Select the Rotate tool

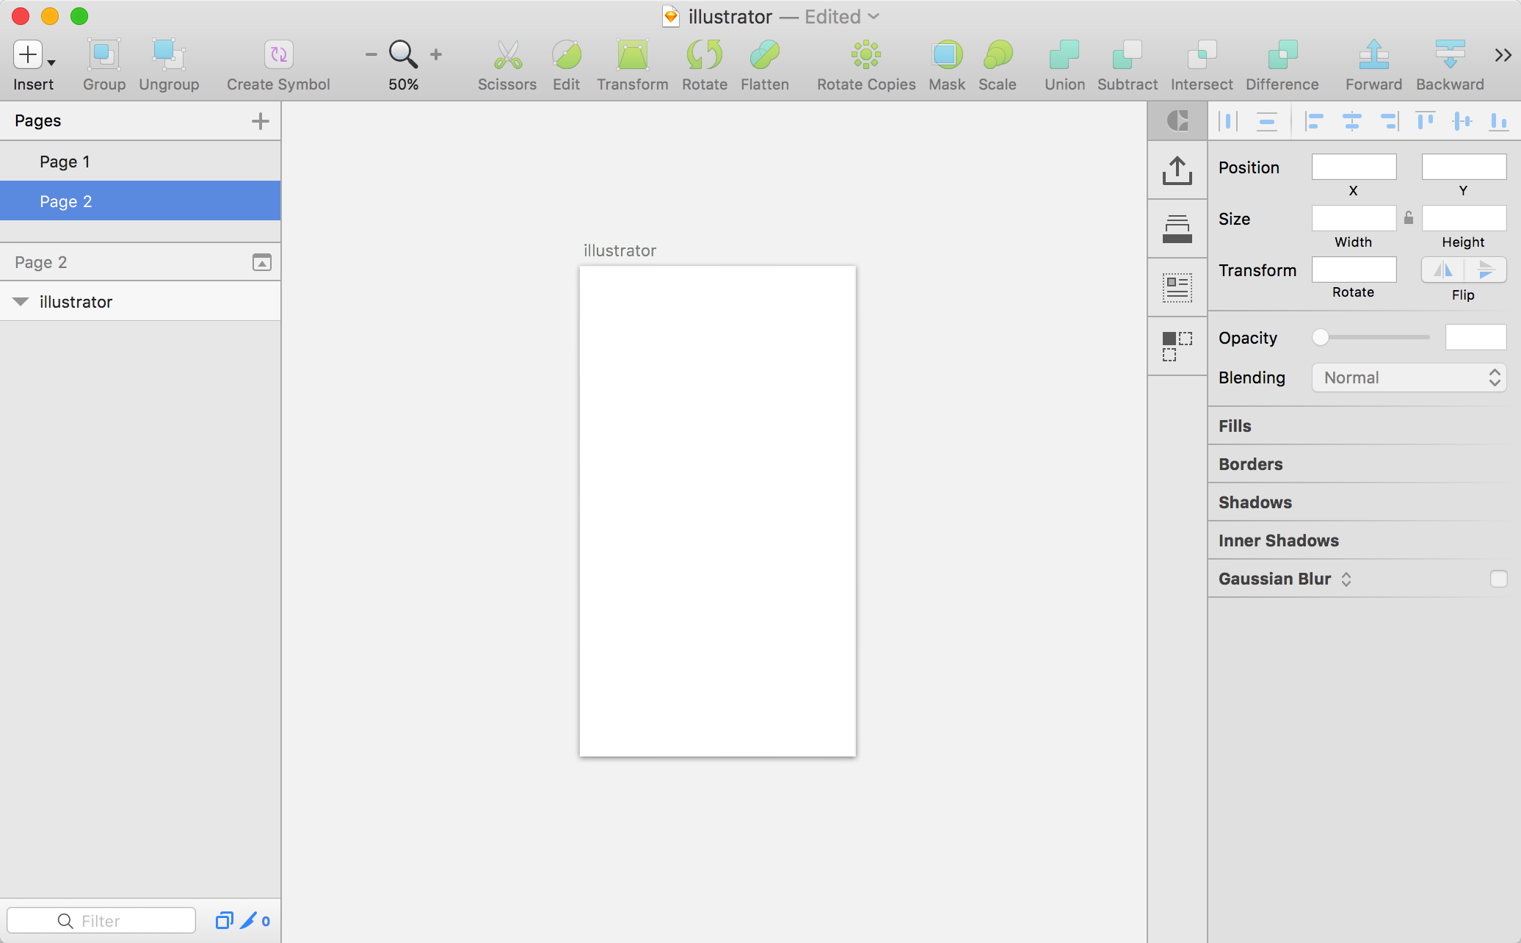coord(705,55)
